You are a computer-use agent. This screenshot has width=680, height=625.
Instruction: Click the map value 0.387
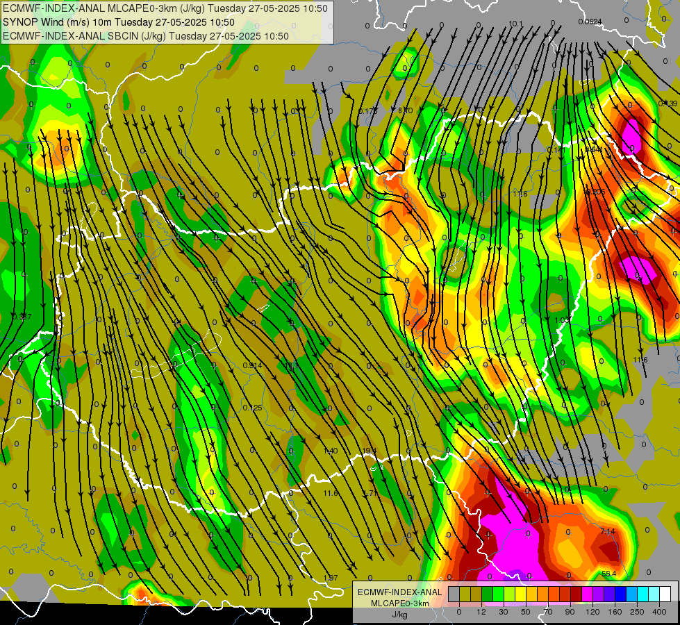point(22,317)
